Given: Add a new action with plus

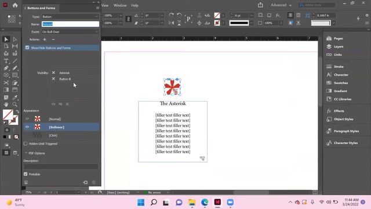Looking at the screenshot, I should click(x=45, y=39).
